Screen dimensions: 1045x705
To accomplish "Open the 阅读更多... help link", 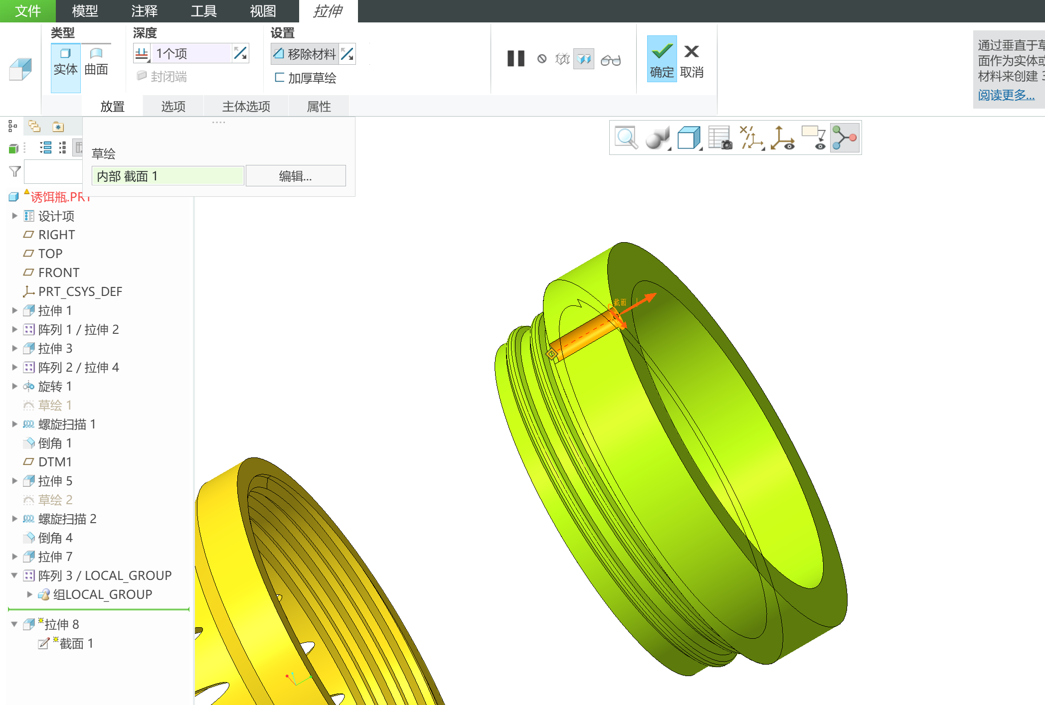I will click(1006, 95).
